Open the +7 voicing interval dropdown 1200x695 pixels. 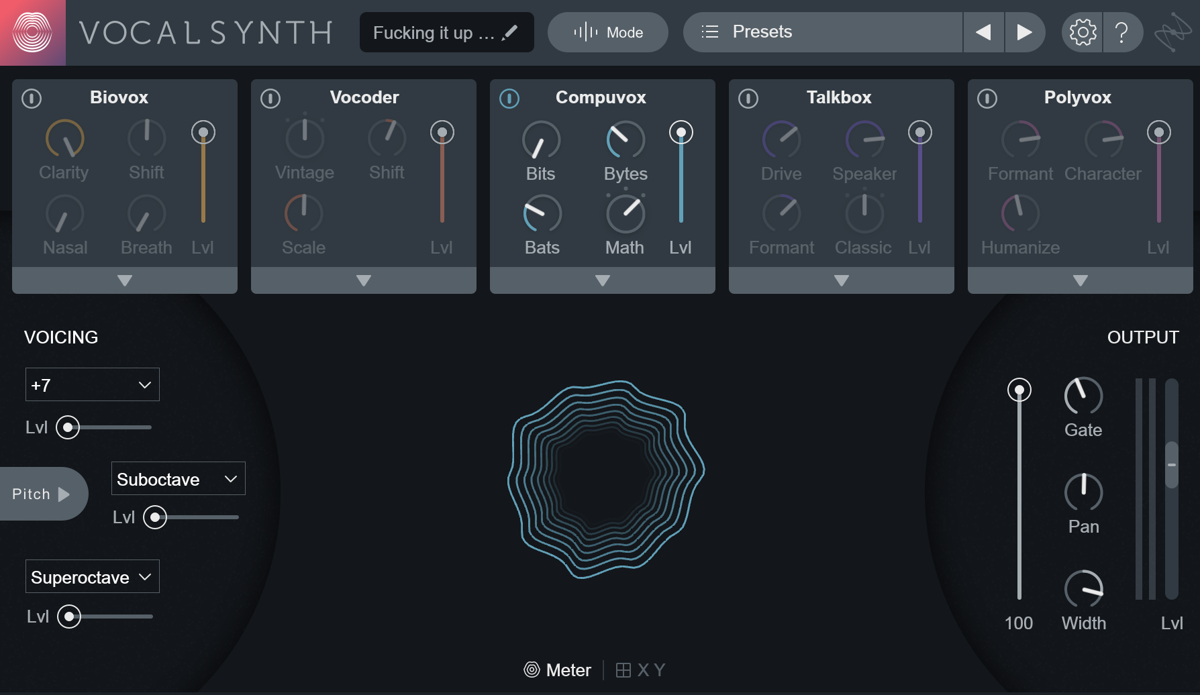point(93,384)
